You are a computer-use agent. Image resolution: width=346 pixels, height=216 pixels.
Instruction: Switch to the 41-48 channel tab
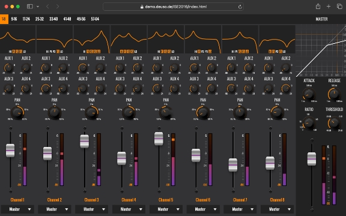[x=67, y=19]
